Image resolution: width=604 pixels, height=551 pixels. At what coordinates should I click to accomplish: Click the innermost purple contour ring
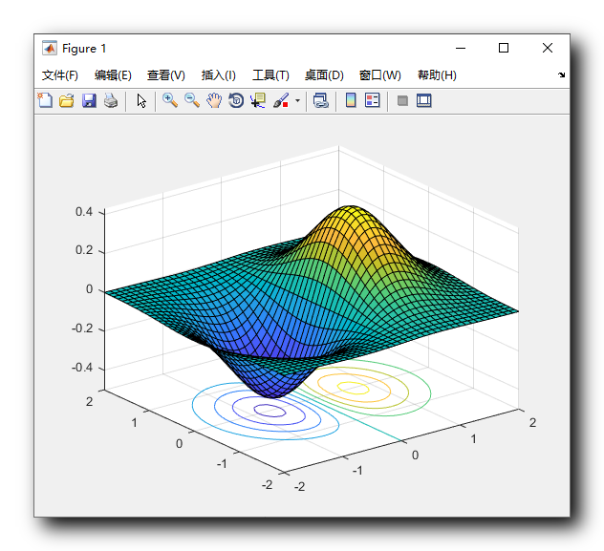click(270, 411)
